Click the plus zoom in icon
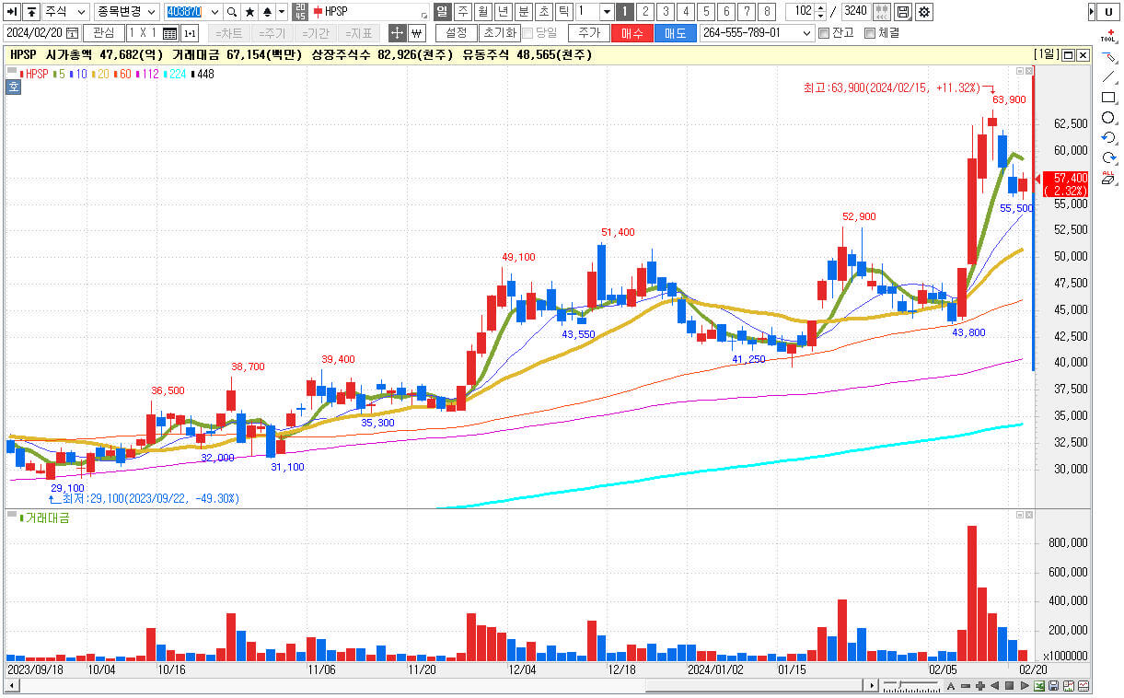This screenshot has height=698, width=1124. [x=979, y=686]
